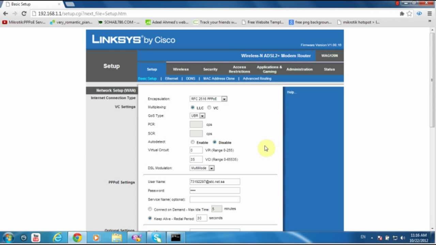Open the Access Restrictions tab
The width and height of the screenshot is (436, 245).
(x=239, y=69)
